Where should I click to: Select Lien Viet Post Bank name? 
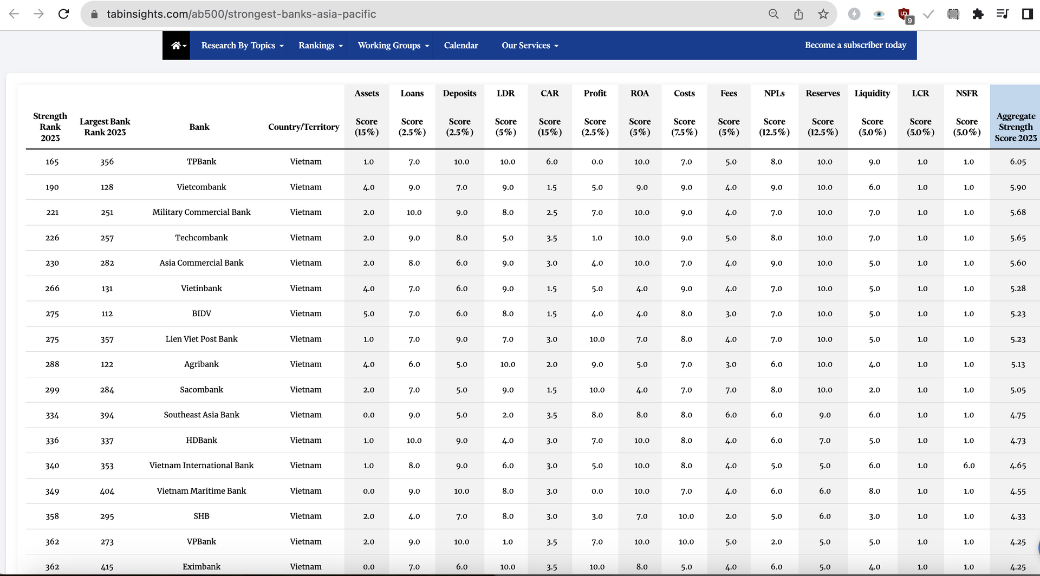click(201, 339)
